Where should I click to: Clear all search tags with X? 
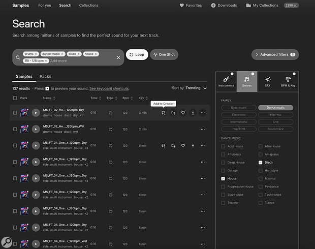click(118, 57)
